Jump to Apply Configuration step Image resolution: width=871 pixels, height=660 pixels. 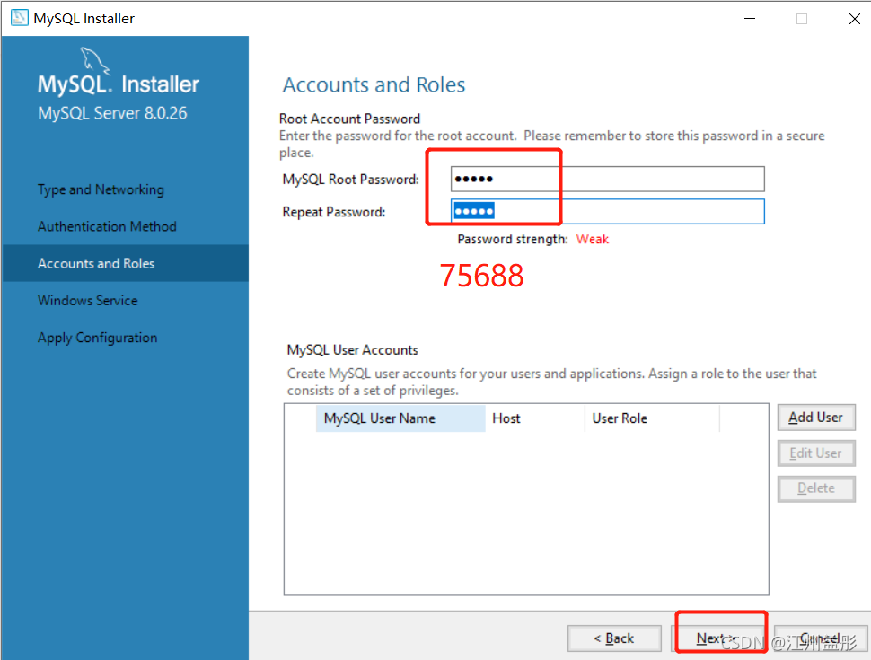(98, 338)
